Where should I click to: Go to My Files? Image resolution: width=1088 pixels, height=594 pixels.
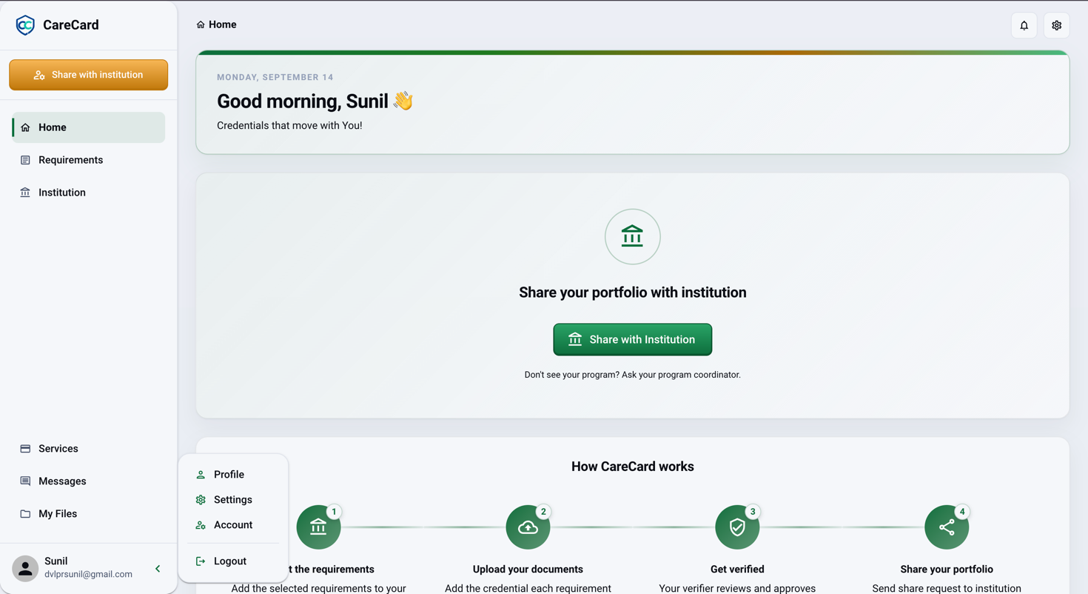pyautogui.click(x=89, y=514)
